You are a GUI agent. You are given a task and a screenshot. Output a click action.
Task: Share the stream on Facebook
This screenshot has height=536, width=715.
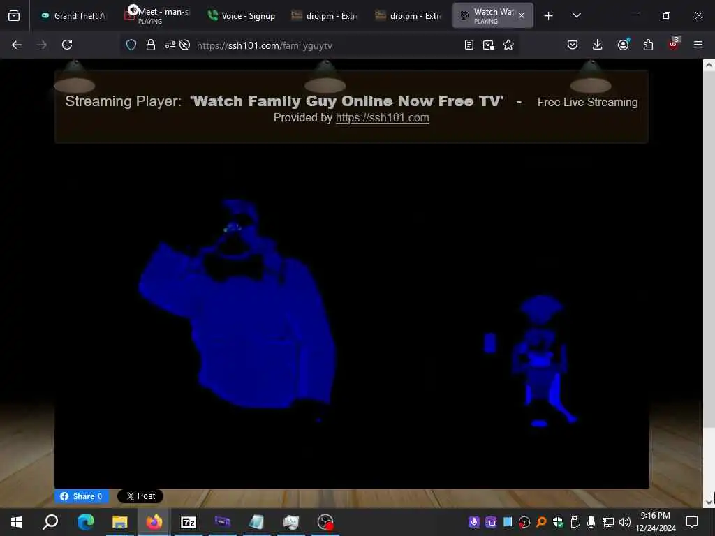click(x=82, y=496)
